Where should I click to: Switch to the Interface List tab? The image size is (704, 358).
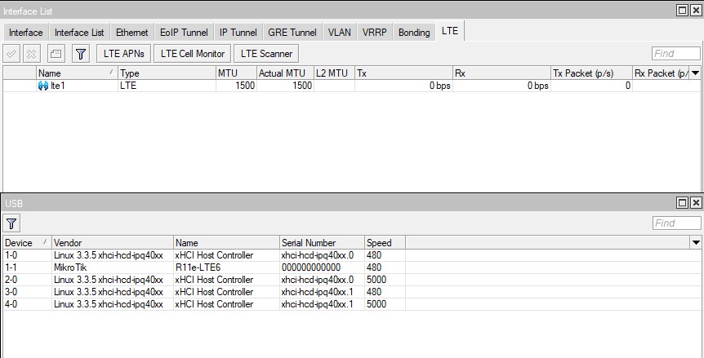79,33
